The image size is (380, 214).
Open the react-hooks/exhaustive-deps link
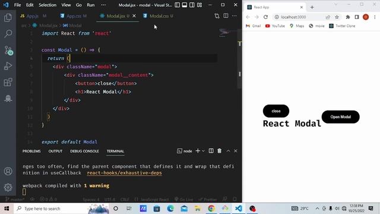click(x=124, y=173)
